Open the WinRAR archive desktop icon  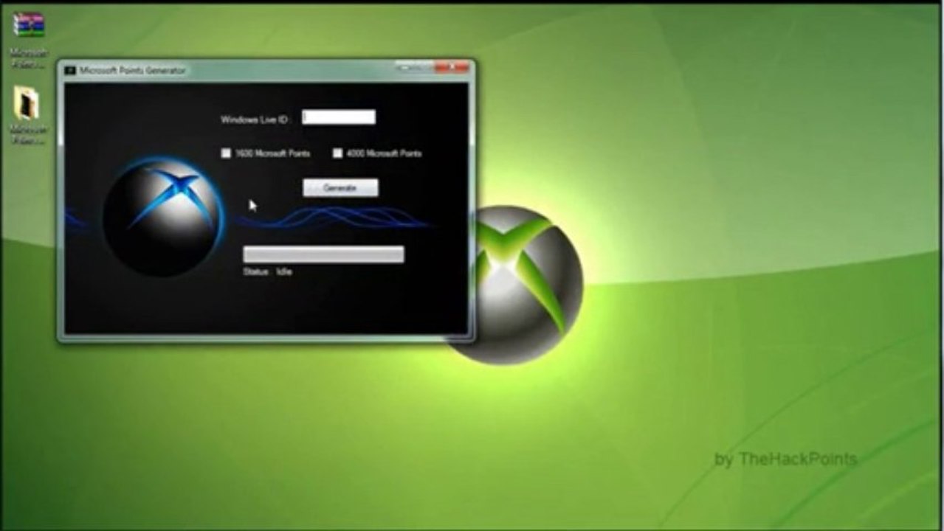[x=29, y=24]
